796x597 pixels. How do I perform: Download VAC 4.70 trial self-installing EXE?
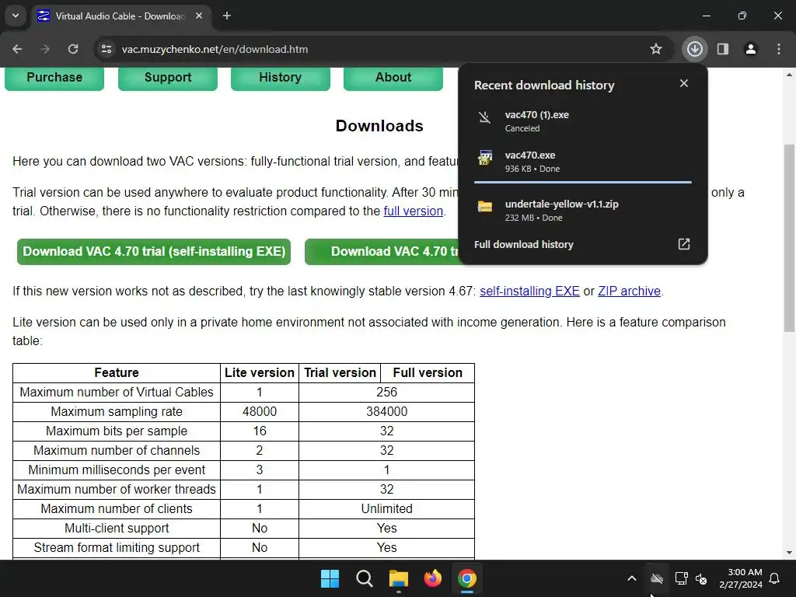154,252
